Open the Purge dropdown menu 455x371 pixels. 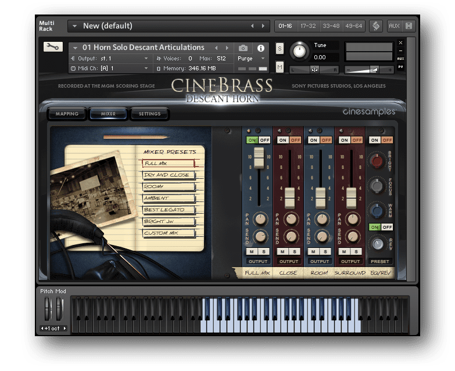pos(251,59)
